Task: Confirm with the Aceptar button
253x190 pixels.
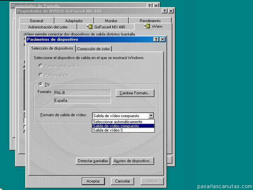Action: [x=93, y=181]
